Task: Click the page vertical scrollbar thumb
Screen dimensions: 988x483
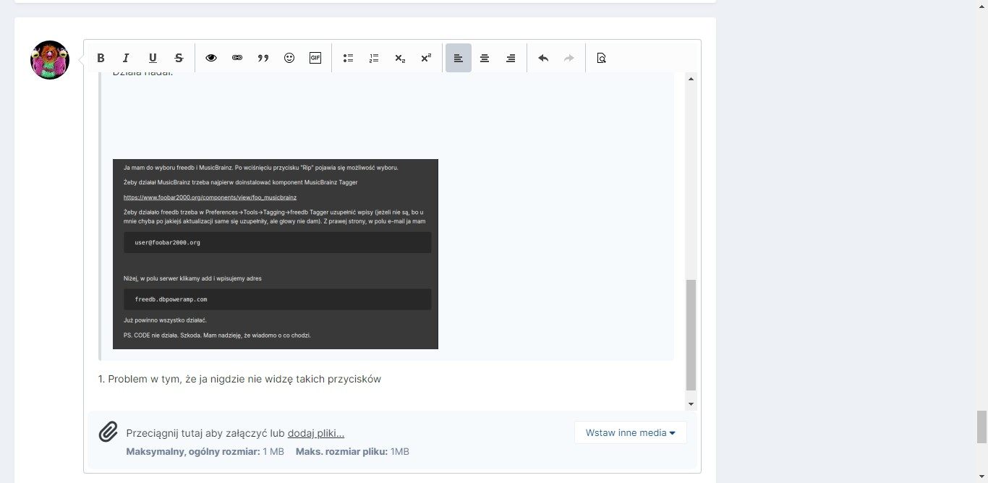Action: [x=981, y=427]
